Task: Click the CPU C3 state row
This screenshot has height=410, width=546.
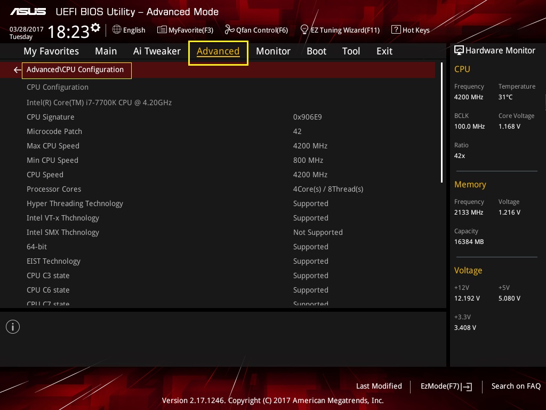Action: (x=218, y=275)
